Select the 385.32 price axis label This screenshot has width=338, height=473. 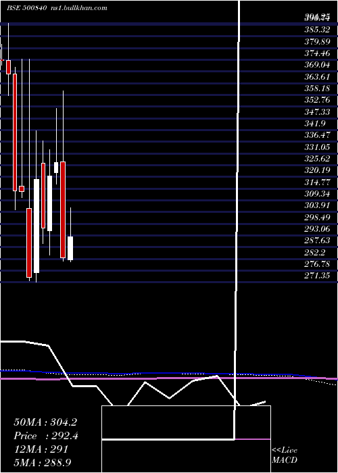[x=317, y=30]
